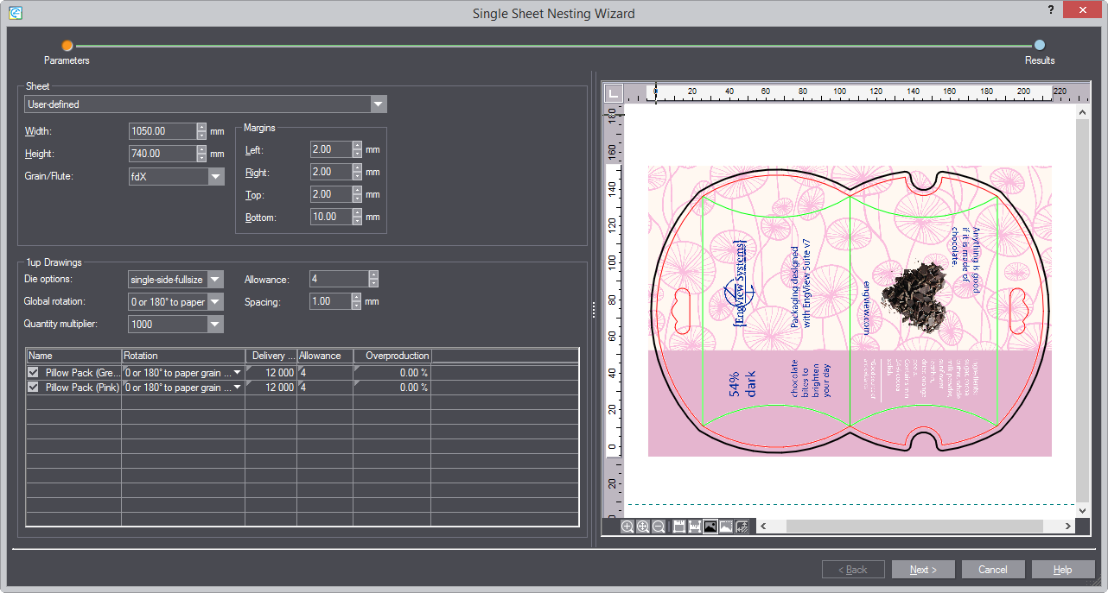Image resolution: width=1108 pixels, height=593 pixels.
Task: Click the zoom to fit icon
Action: click(643, 527)
